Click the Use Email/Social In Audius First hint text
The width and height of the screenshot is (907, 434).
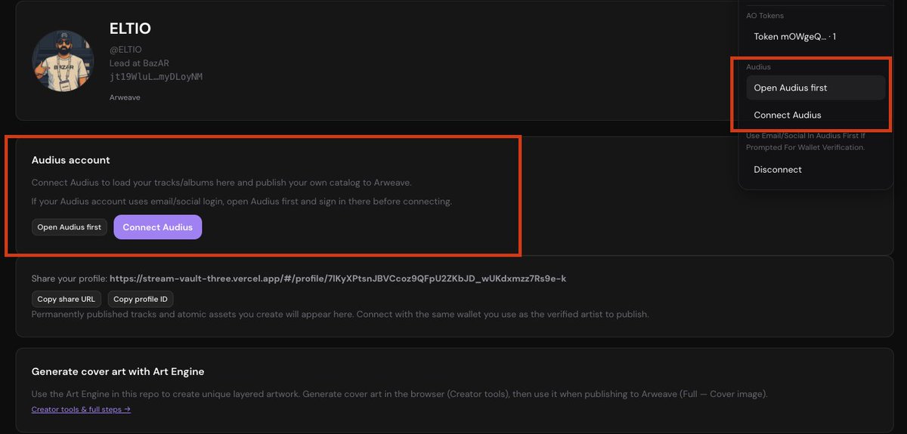click(806, 141)
